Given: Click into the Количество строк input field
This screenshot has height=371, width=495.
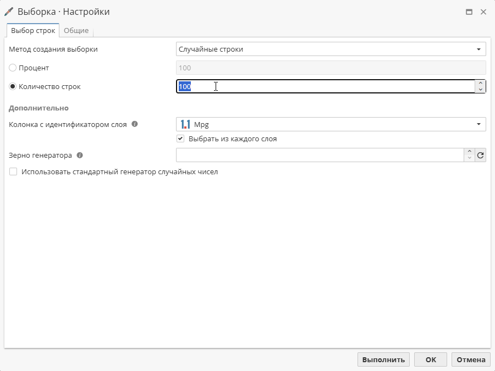Looking at the screenshot, I should 326,86.
